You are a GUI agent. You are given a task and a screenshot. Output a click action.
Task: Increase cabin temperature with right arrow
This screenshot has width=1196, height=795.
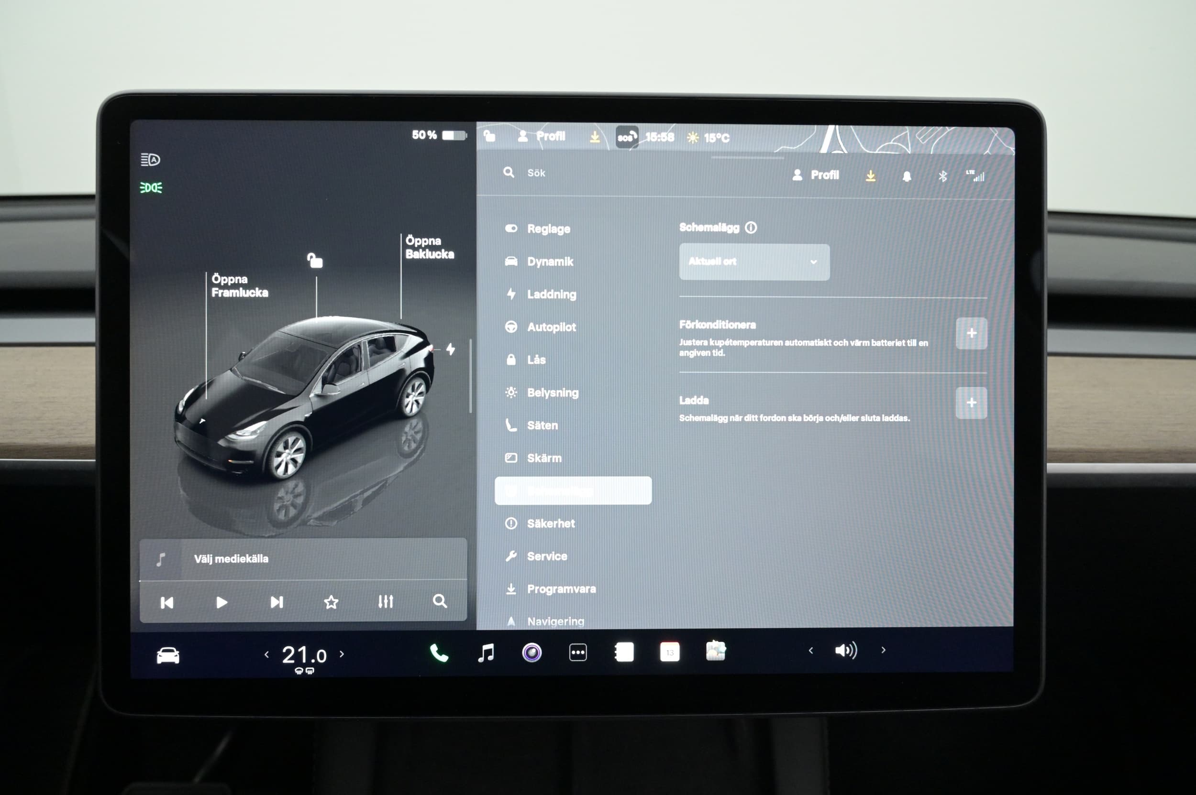pos(342,654)
